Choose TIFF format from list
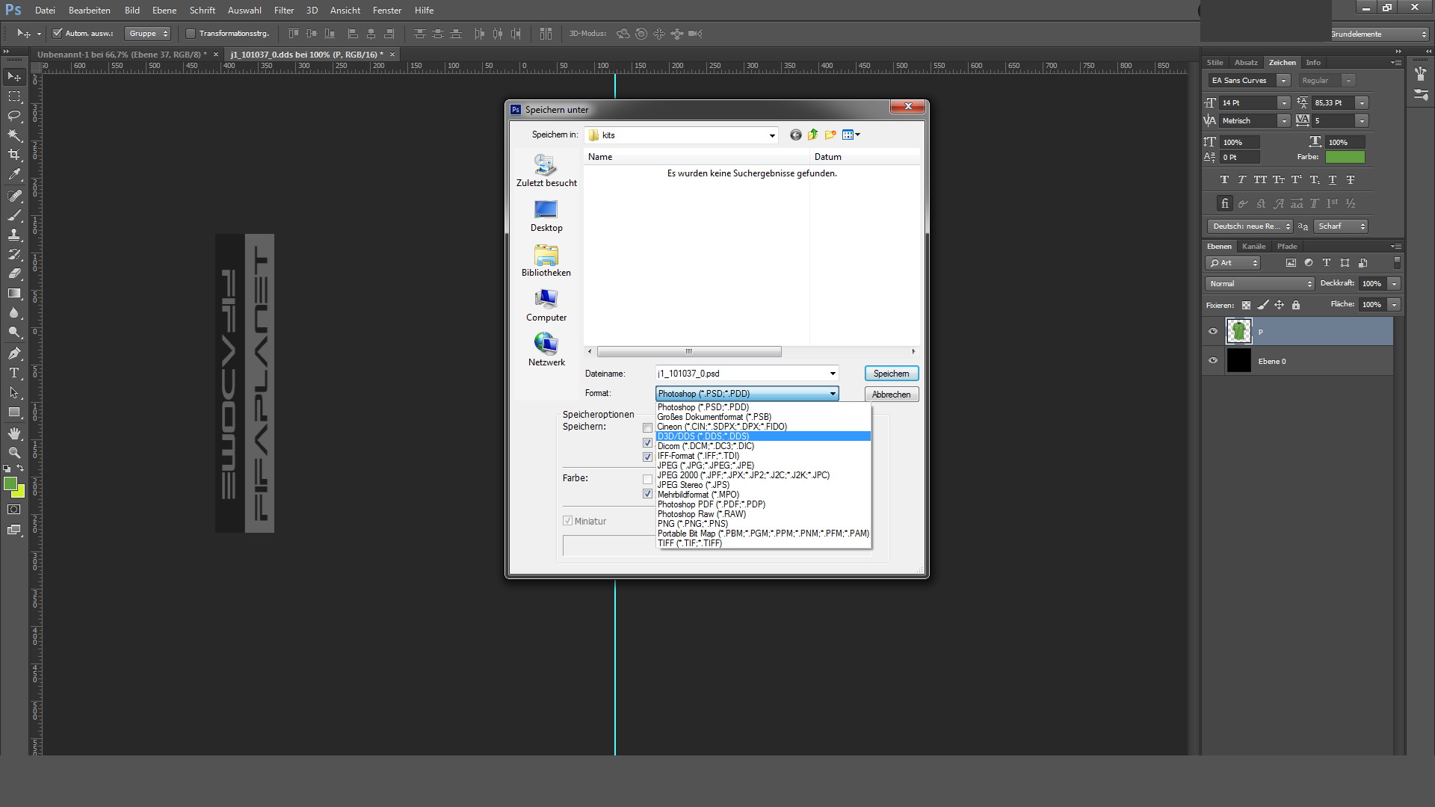 click(763, 543)
